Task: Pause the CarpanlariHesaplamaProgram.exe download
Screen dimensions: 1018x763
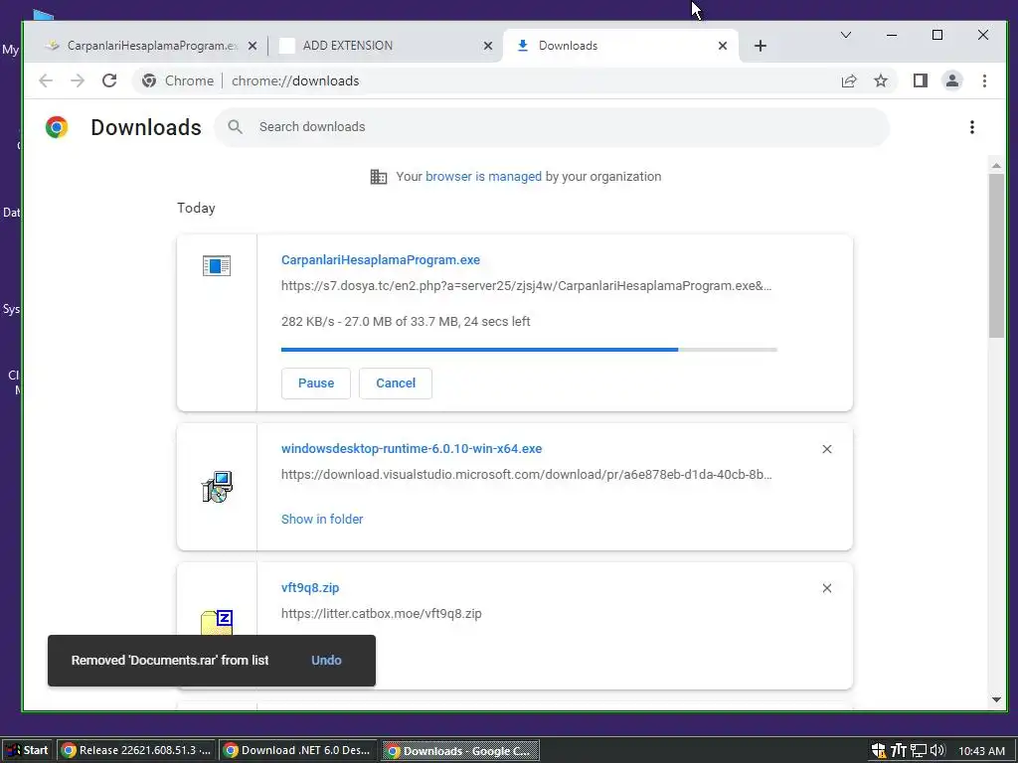Action: [x=315, y=383]
